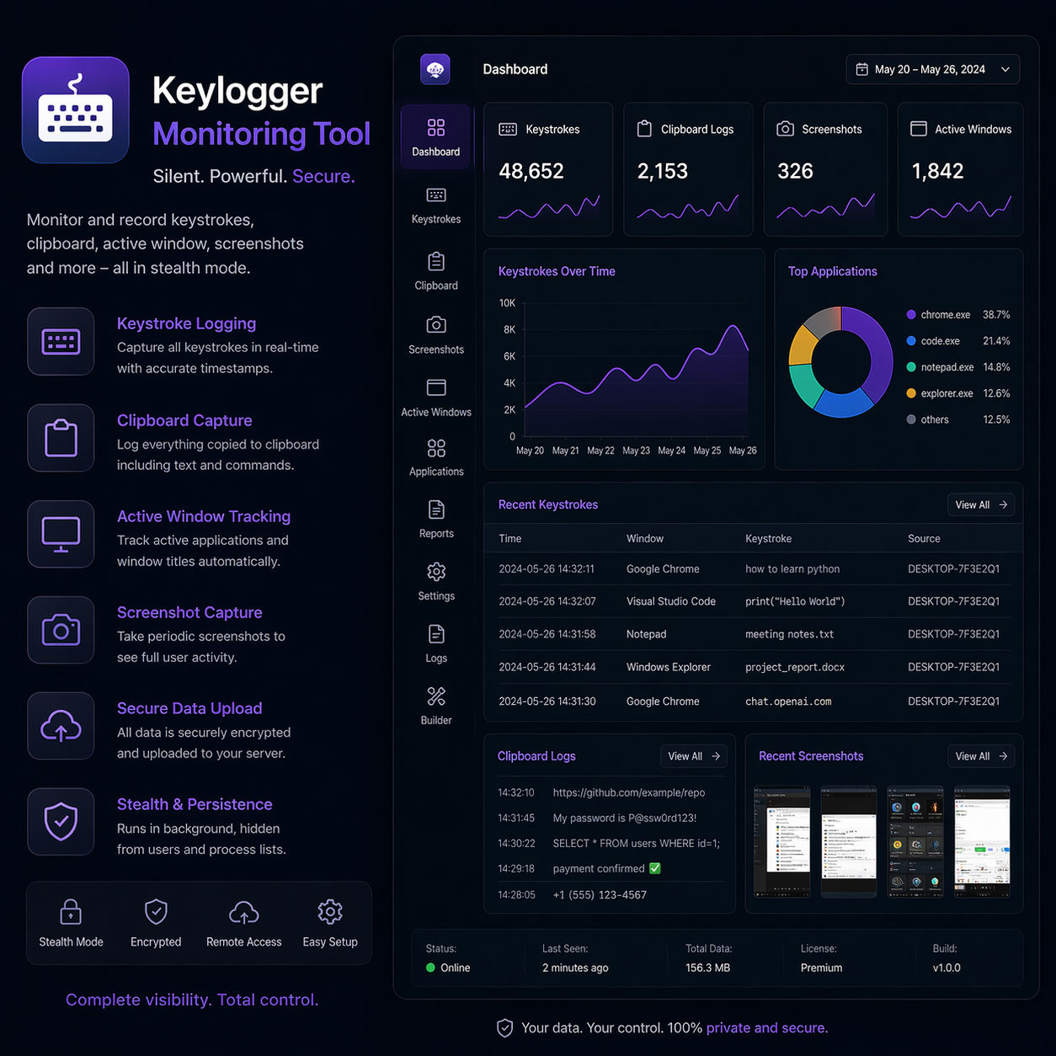Click the raccoon logo icon in the dashboard header
This screenshot has height=1056, width=1056.
(x=435, y=69)
